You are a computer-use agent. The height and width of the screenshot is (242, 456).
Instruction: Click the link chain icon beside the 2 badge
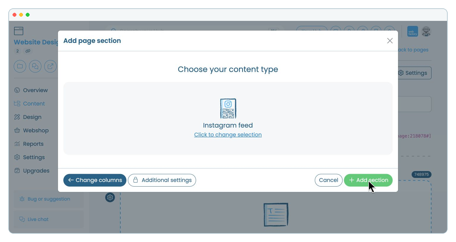click(x=28, y=51)
